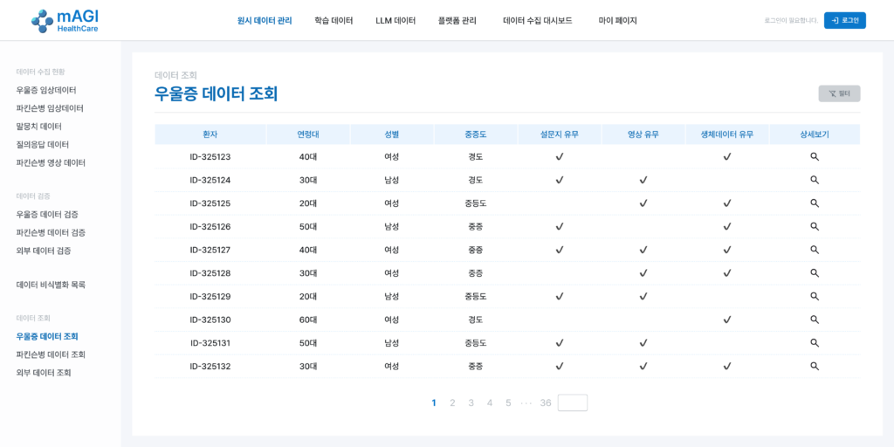Click magnifier icon in ID-325132 row
894x447 pixels.
pyautogui.click(x=814, y=367)
